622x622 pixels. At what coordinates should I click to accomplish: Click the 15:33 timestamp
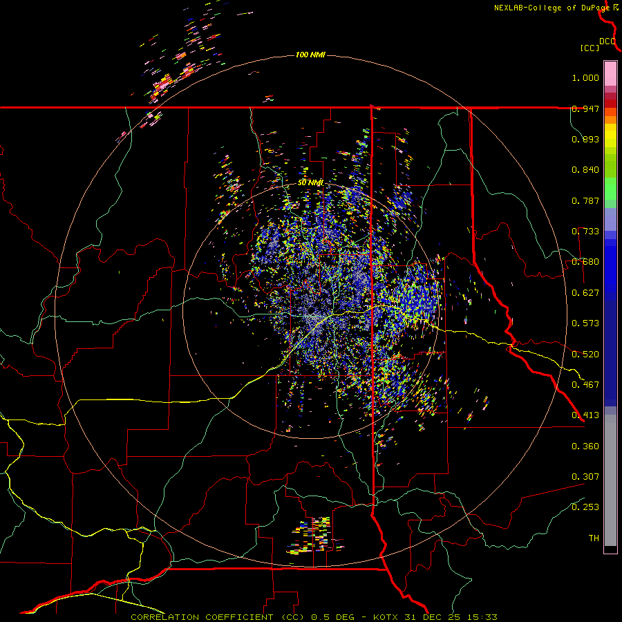tap(482, 617)
